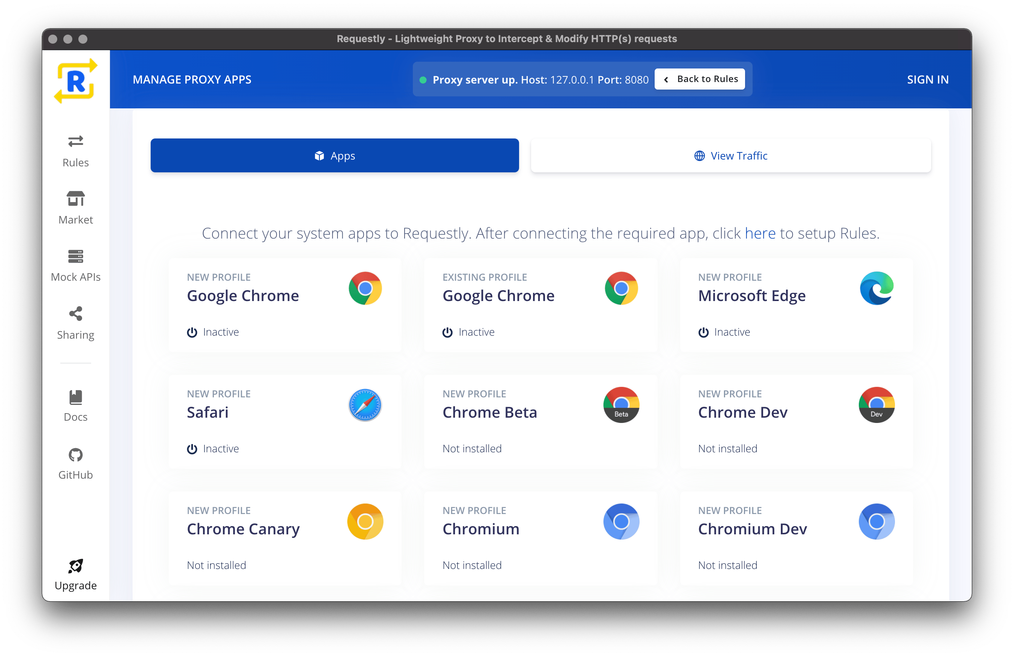Open the GitHub icon in sidebar
Image resolution: width=1014 pixels, height=657 pixels.
tap(76, 455)
